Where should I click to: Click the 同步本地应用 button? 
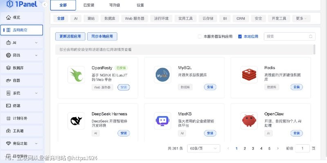click(x=102, y=36)
